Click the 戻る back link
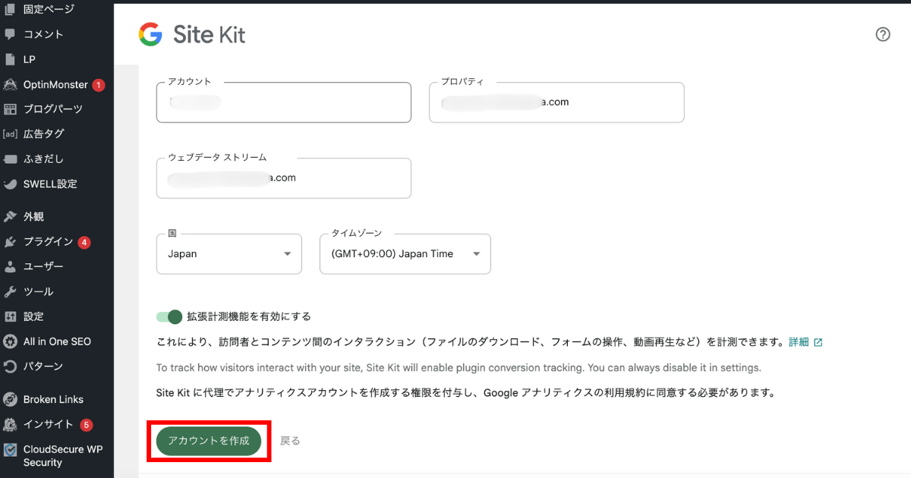Screen dimensions: 911x478 pyautogui.click(x=290, y=441)
